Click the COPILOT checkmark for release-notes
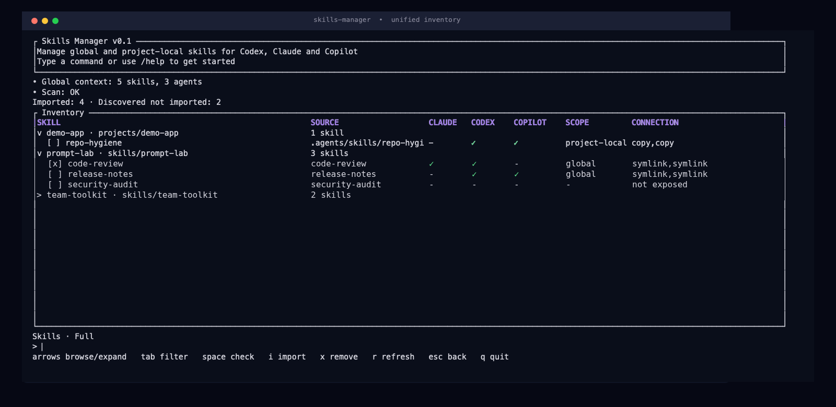The width and height of the screenshot is (836, 407). click(516, 174)
